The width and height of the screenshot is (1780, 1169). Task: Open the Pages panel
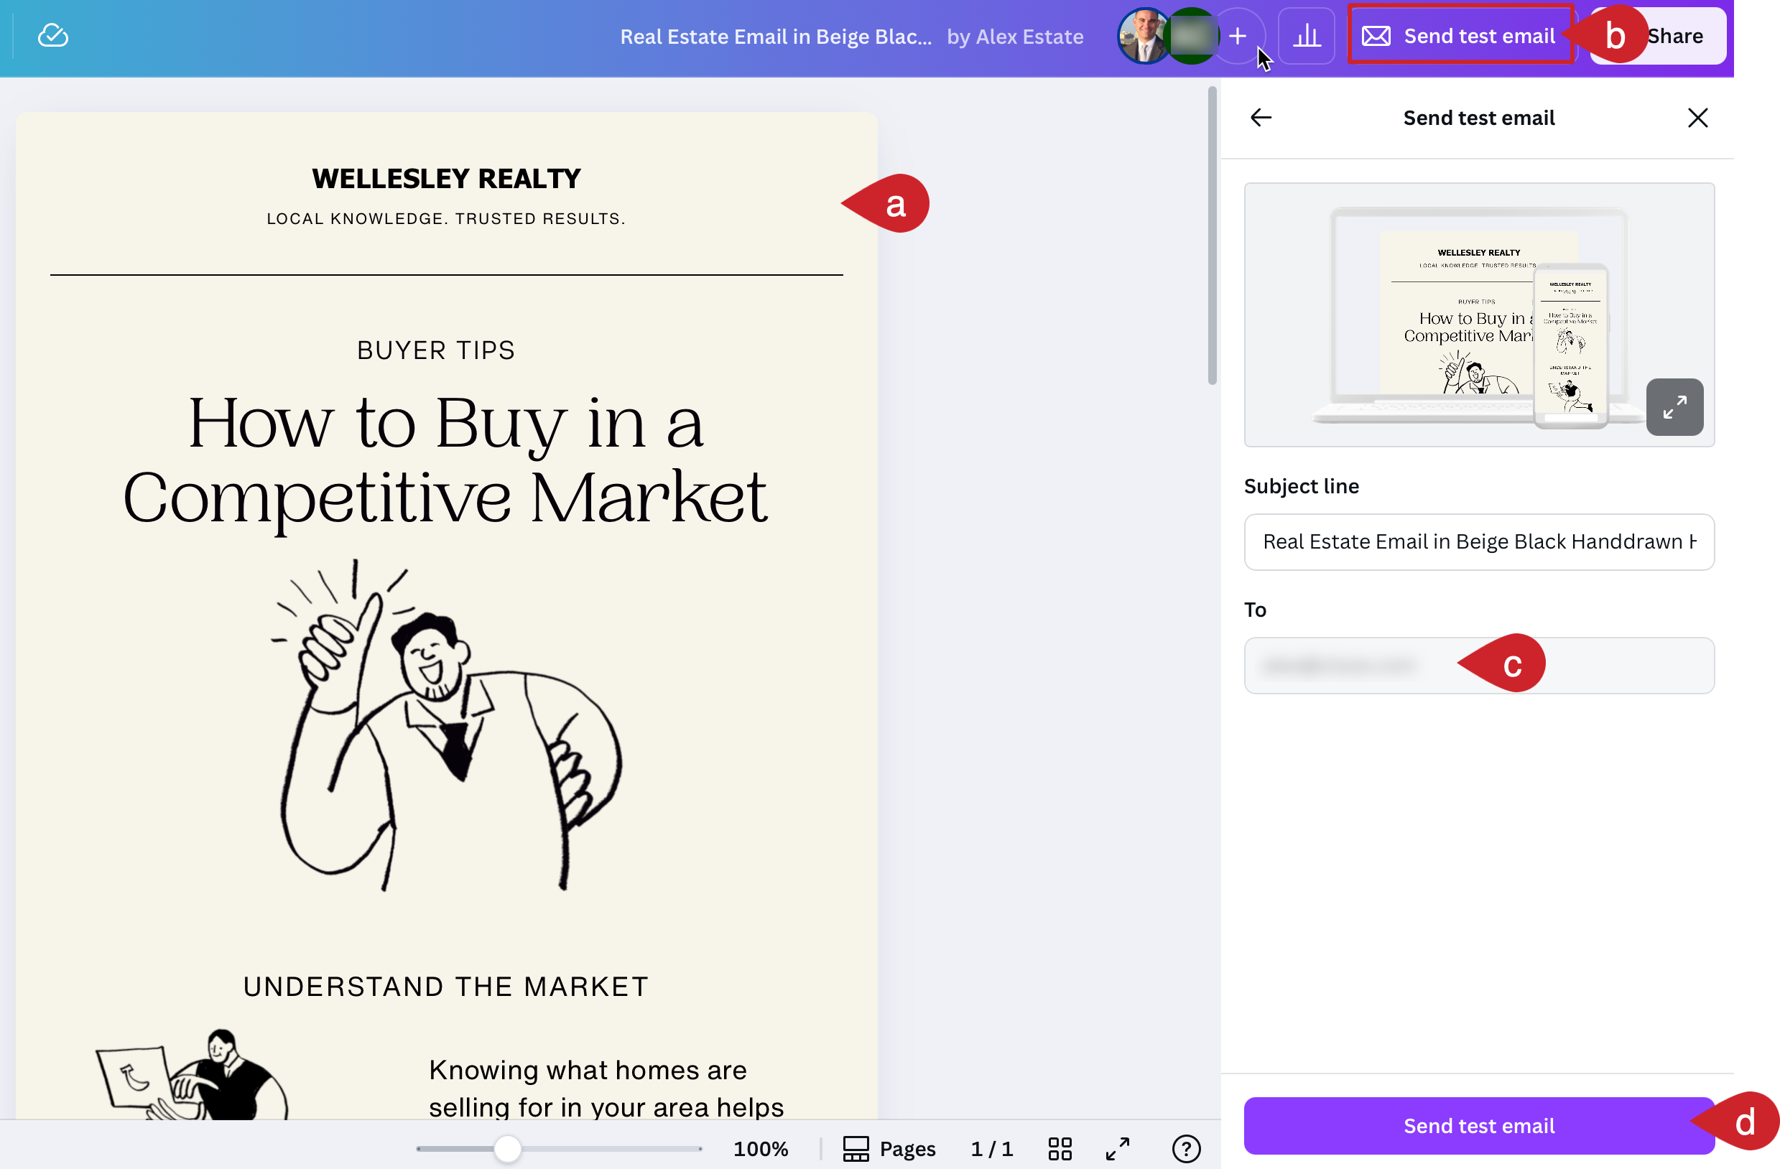[889, 1149]
